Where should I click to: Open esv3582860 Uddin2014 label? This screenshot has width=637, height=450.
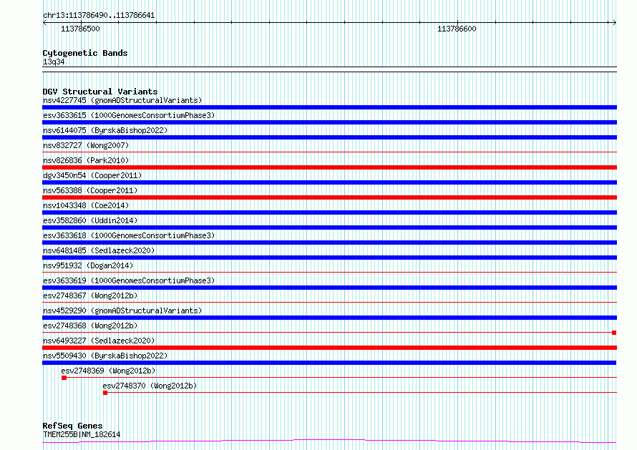tap(90, 220)
